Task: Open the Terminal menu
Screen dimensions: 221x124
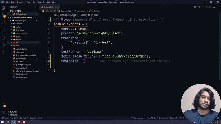Action: point(46,2)
